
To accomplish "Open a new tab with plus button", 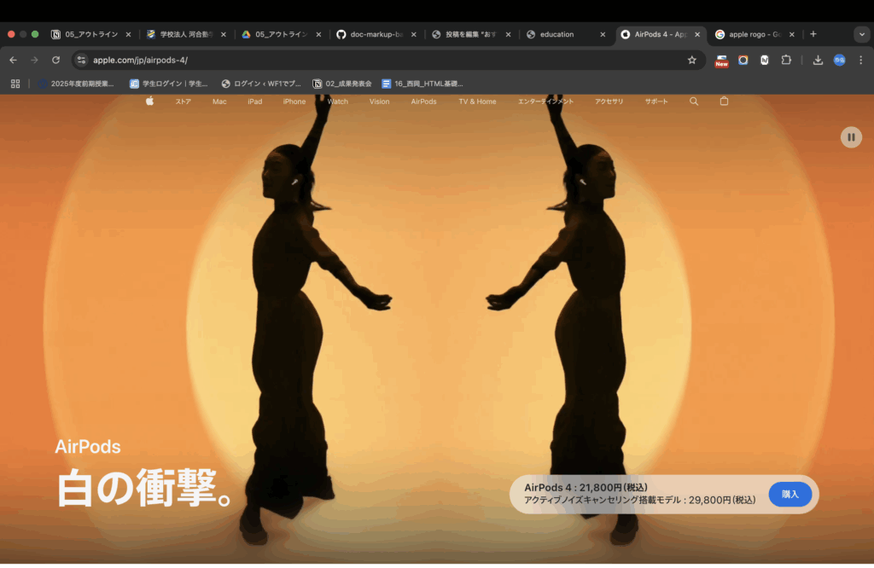I will tap(813, 34).
